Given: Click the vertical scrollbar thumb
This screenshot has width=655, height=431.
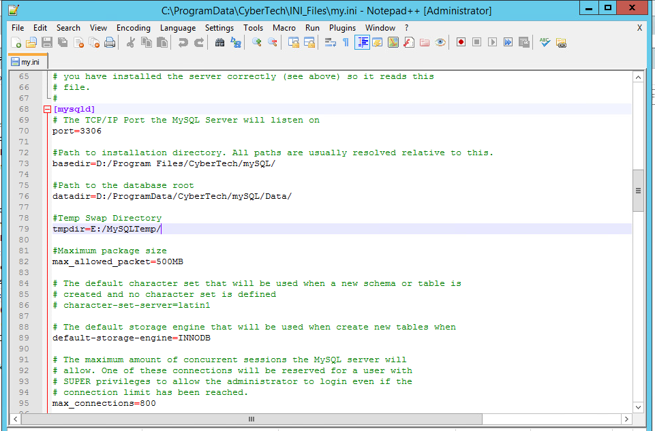Looking at the screenshot, I should tap(638, 191).
